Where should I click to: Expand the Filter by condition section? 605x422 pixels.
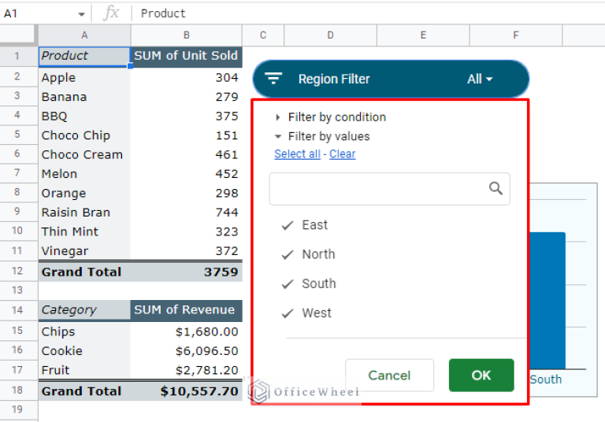[278, 117]
